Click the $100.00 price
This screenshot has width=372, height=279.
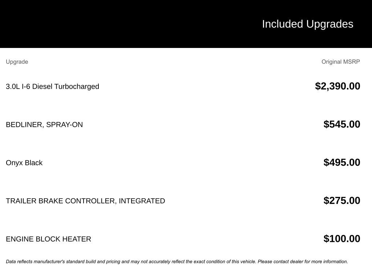point(342,239)
